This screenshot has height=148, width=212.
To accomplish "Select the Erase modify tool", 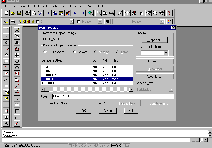I will (17, 30).
